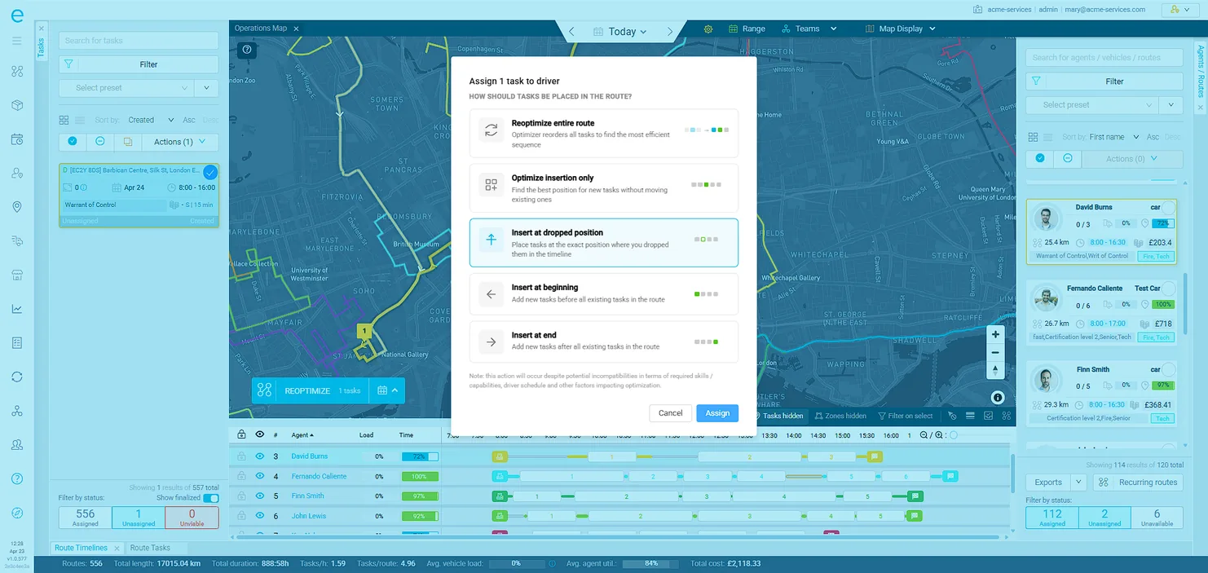Go to next day arrow
The image size is (1208, 573).
pos(670,31)
